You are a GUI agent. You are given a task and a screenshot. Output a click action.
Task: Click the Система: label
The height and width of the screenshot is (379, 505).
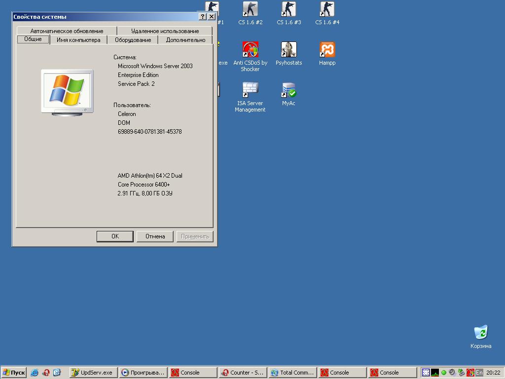coord(125,57)
